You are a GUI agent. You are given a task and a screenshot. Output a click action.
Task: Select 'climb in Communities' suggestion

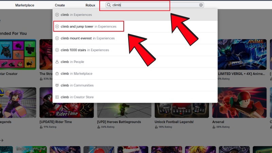tap(135, 85)
